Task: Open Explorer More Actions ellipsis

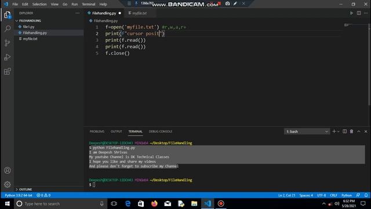Action: [78, 13]
